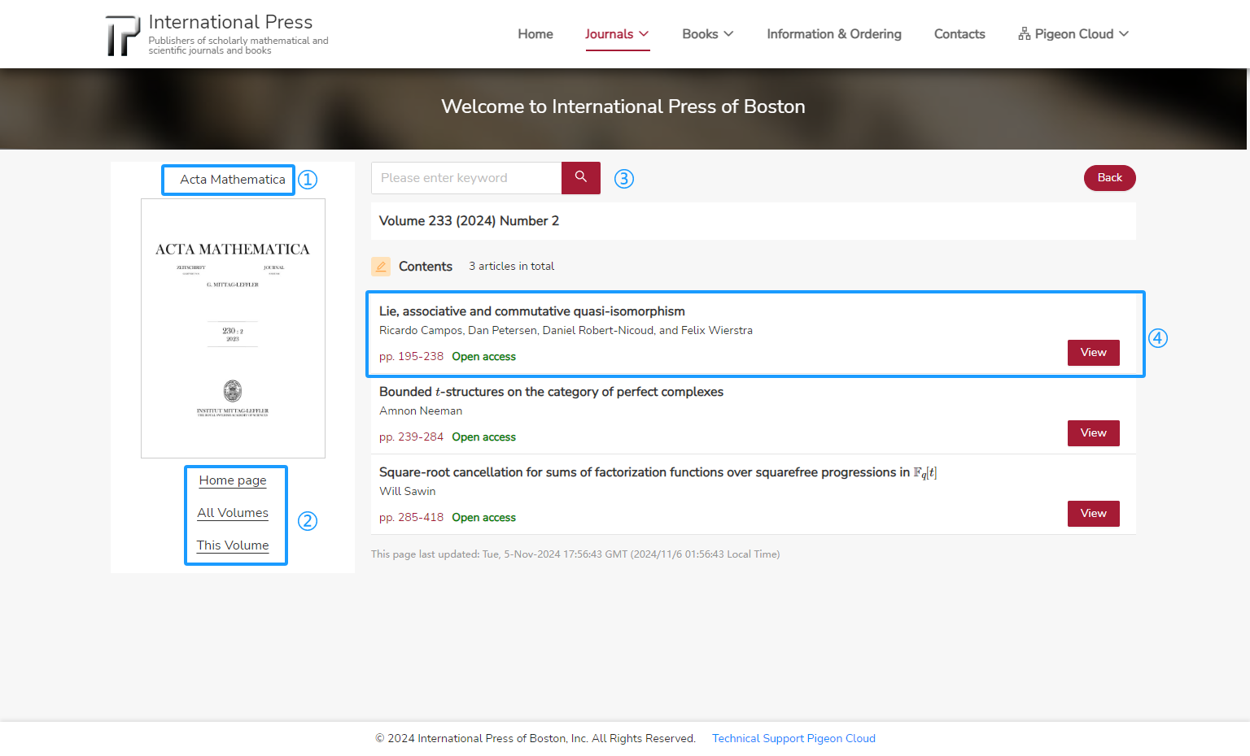Click Open access label beside pp. 239-284
This screenshot has width=1250, height=756.
(x=483, y=437)
